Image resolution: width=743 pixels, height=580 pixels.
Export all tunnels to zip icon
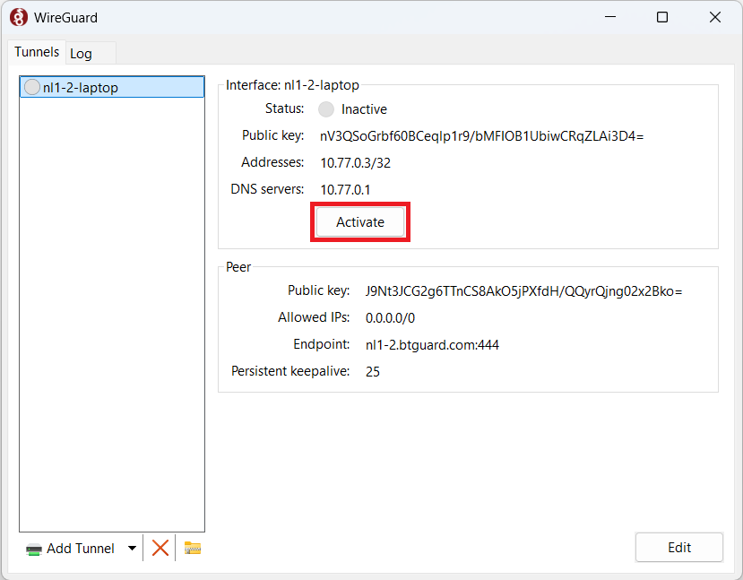[193, 548]
